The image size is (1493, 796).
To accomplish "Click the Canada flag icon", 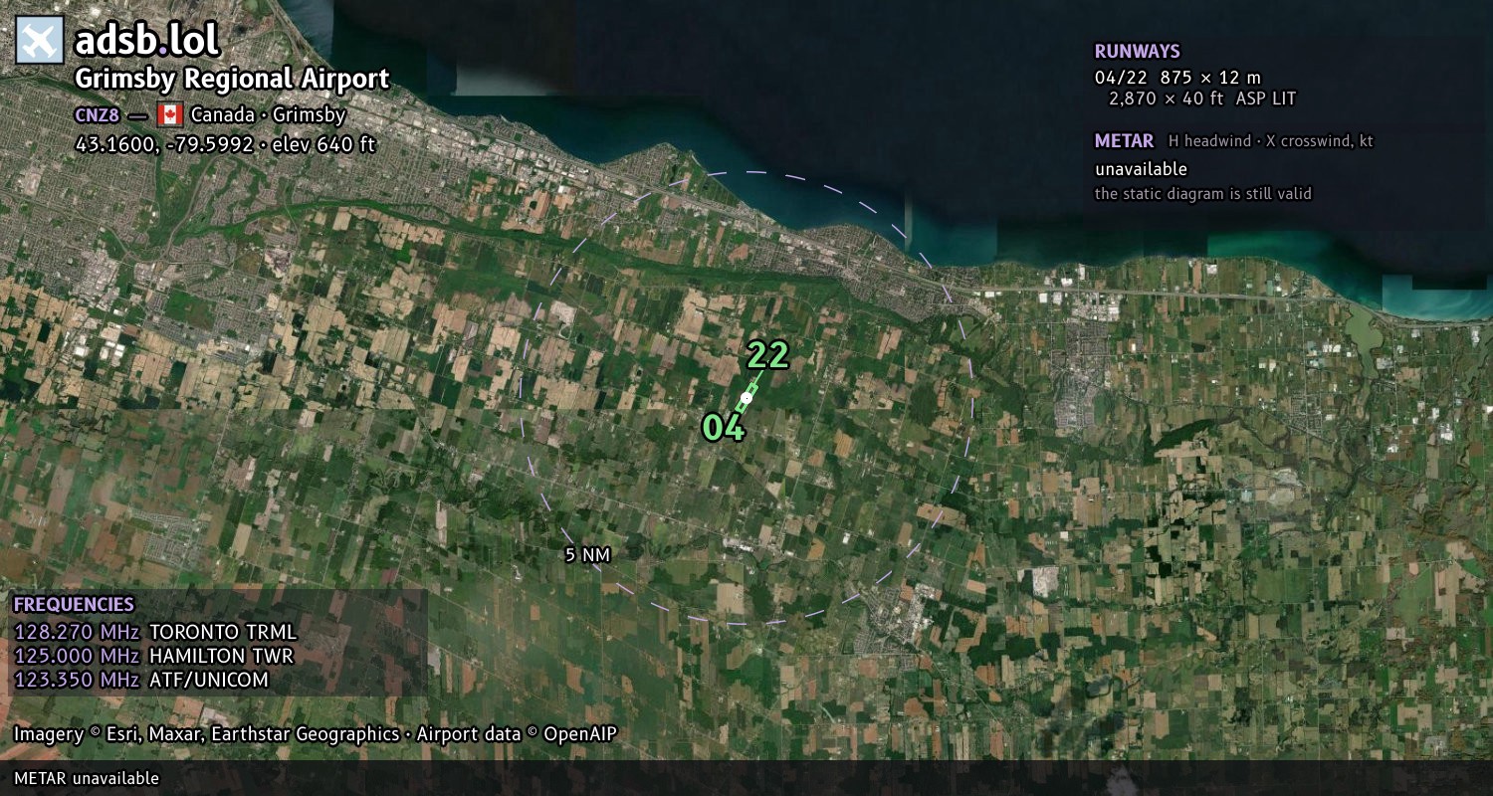I will click(x=169, y=113).
